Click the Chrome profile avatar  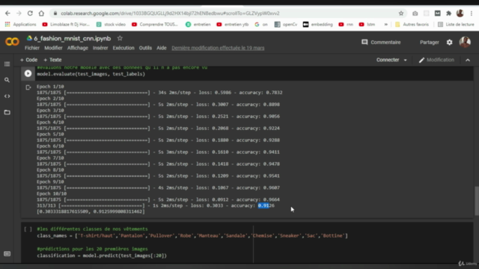click(x=460, y=13)
